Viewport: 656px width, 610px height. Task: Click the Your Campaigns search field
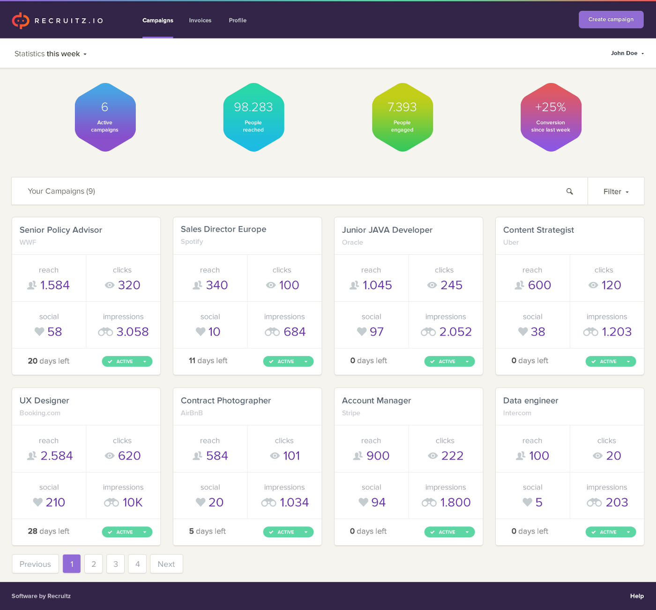[299, 191]
